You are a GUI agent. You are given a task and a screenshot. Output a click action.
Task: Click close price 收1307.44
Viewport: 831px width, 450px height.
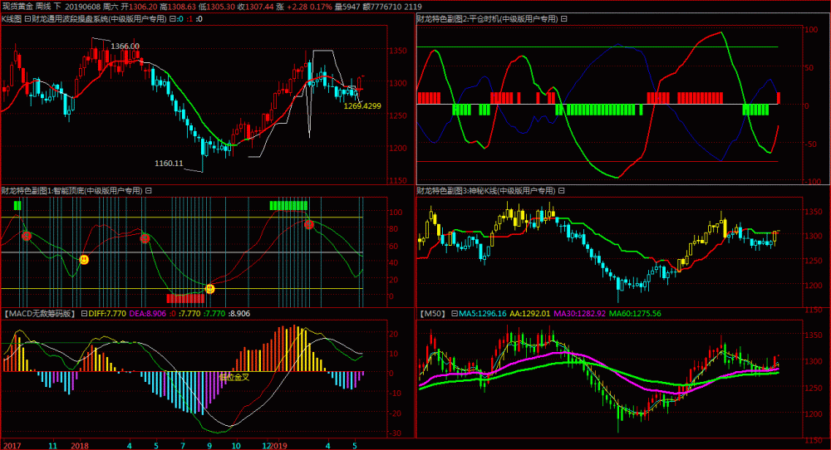[x=256, y=7]
